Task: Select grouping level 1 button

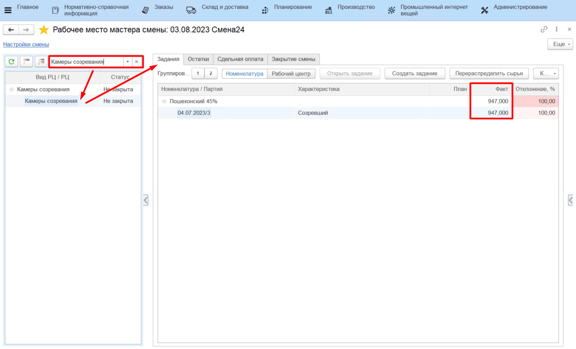Action: pos(198,74)
